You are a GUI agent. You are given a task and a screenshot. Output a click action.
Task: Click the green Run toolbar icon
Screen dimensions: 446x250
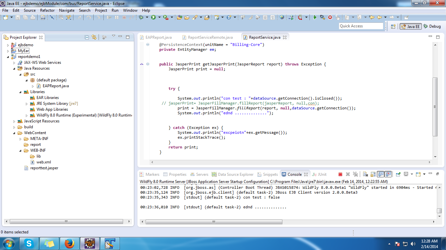click(153, 17)
